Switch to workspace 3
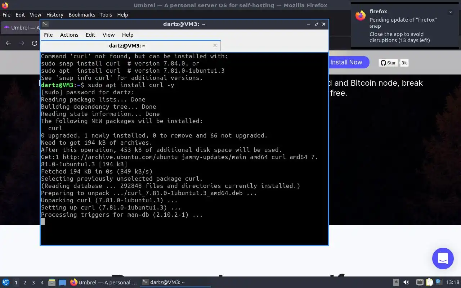The height and width of the screenshot is (288, 461). (33, 283)
